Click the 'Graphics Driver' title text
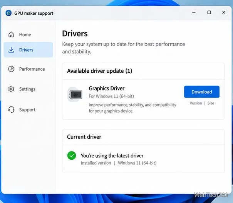The height and width of the screenshot is (203, 233). click(x=107, y=88)
